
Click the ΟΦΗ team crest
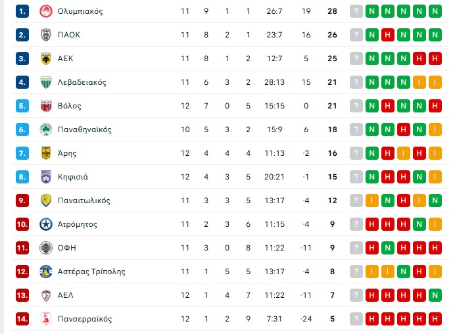click(x=46, y=248)
